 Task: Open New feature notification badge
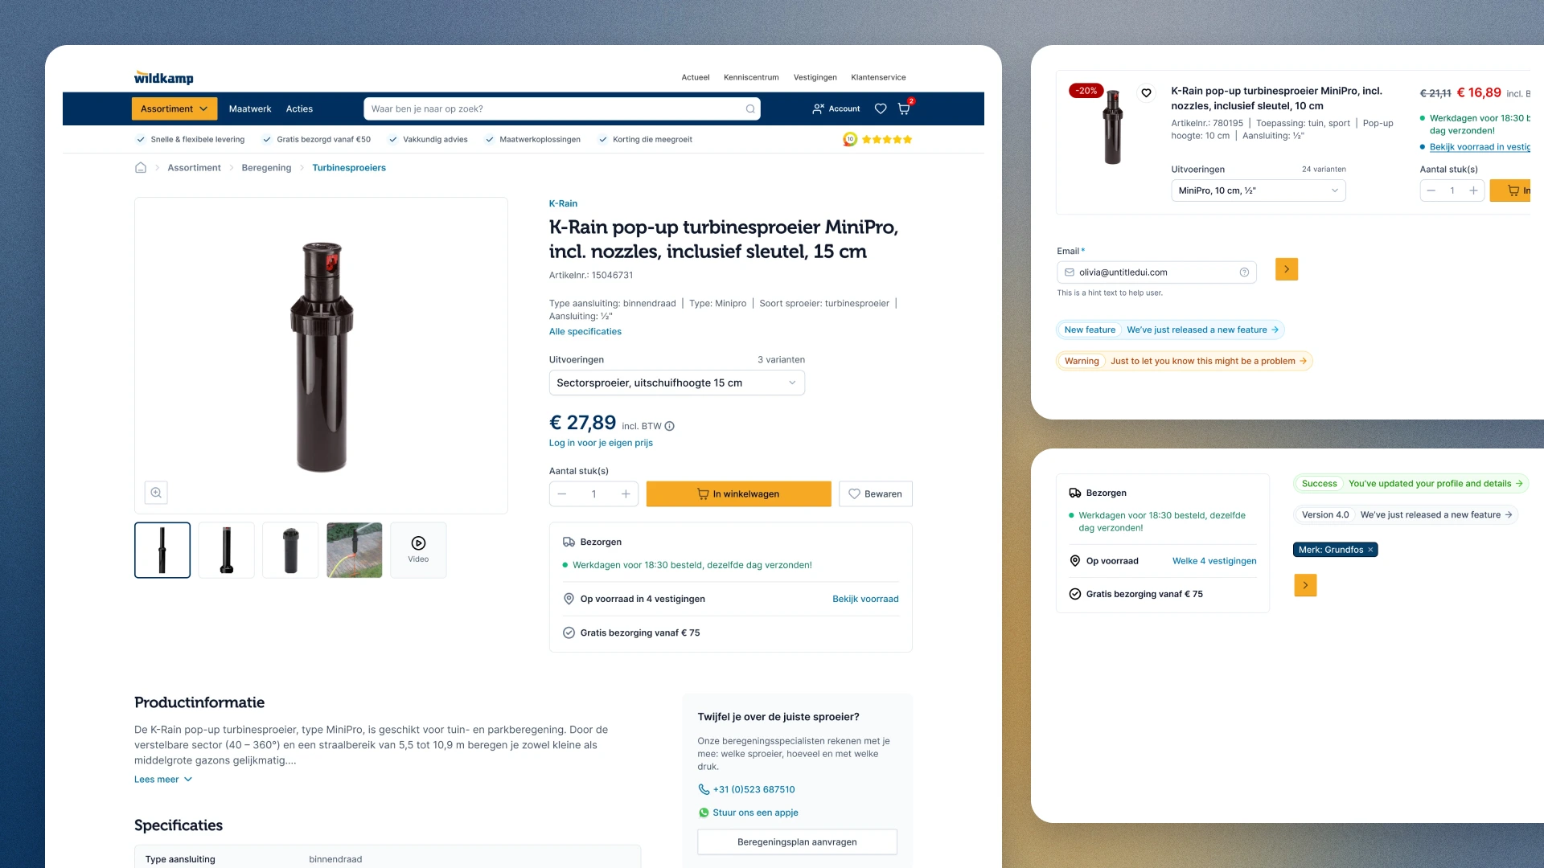pyautogui.click(x=1170, y=330)
